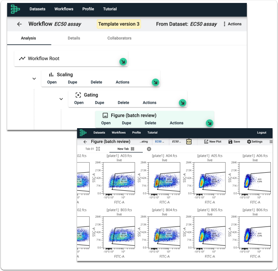Click the Scaling bar chart icon
278x271 pixels.
(x=51, y=75)
